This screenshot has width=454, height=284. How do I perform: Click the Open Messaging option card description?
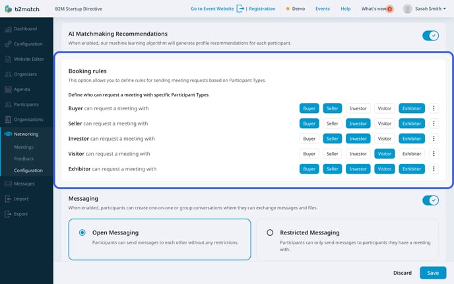click(x=166, y=242)
